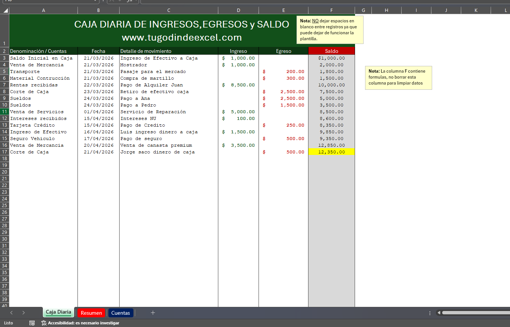This screenshot has width=510, height=327.
Task: Click the macro recording status bar icon
Action: (32, 323)
